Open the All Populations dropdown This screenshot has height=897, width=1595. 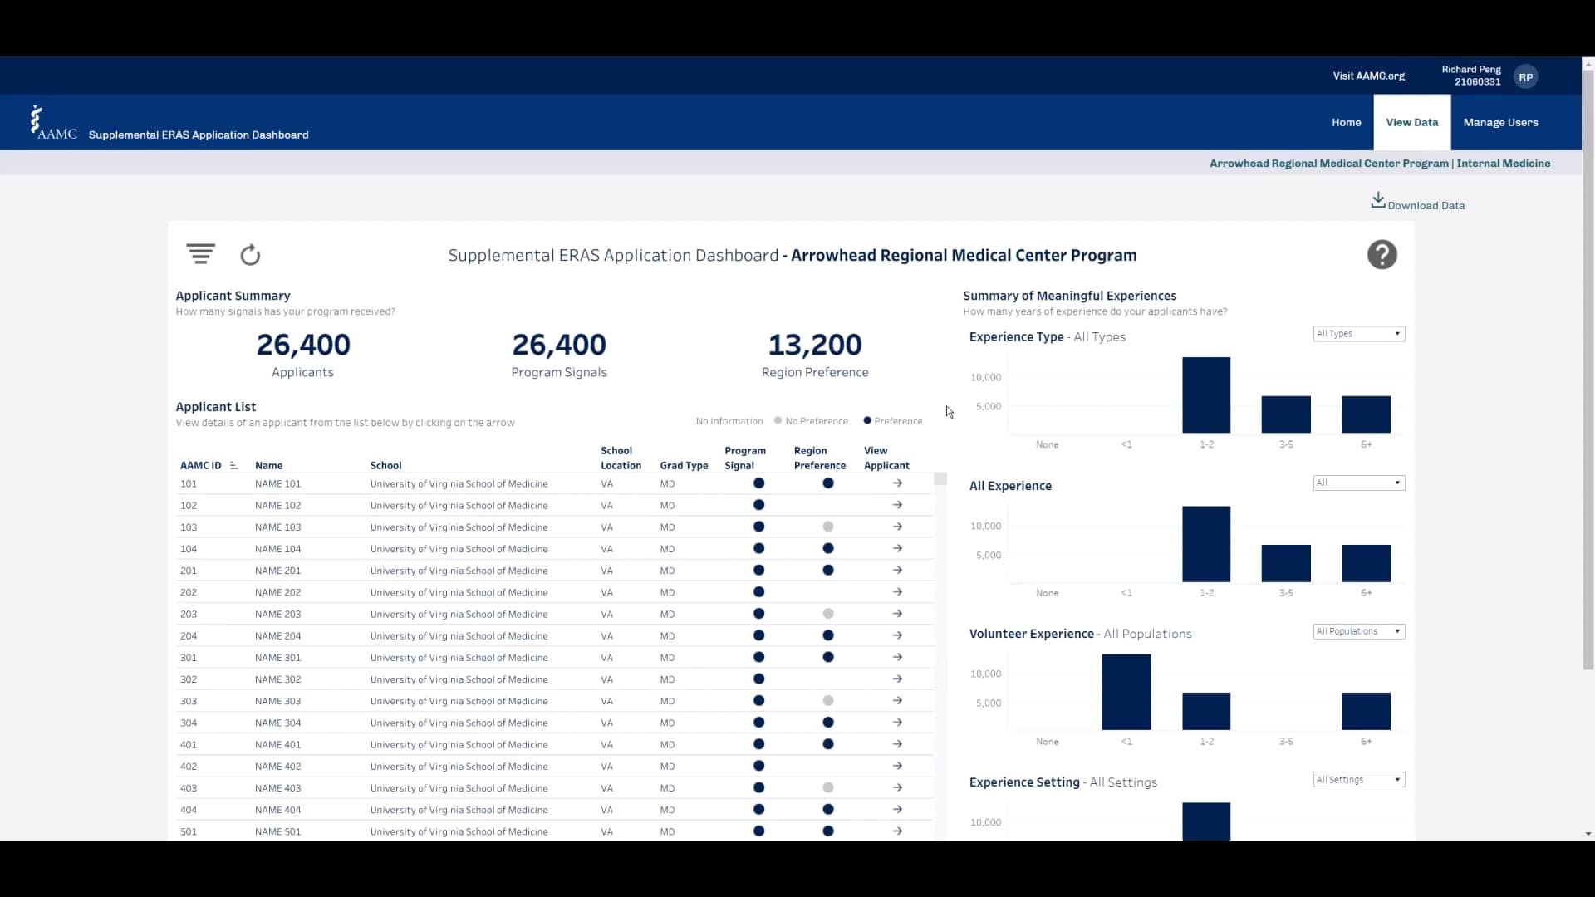point(1358,631)
